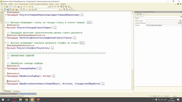Image resolution: width=182 pixels, height=102 pixels.
Task: Open the Правка menu
Action: 11,4
